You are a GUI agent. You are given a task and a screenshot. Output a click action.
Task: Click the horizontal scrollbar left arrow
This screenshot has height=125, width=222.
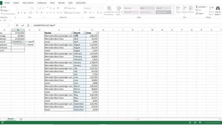[x=138, y=119]
